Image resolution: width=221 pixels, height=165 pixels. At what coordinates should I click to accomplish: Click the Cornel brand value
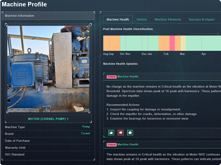[x=85, y=133]
